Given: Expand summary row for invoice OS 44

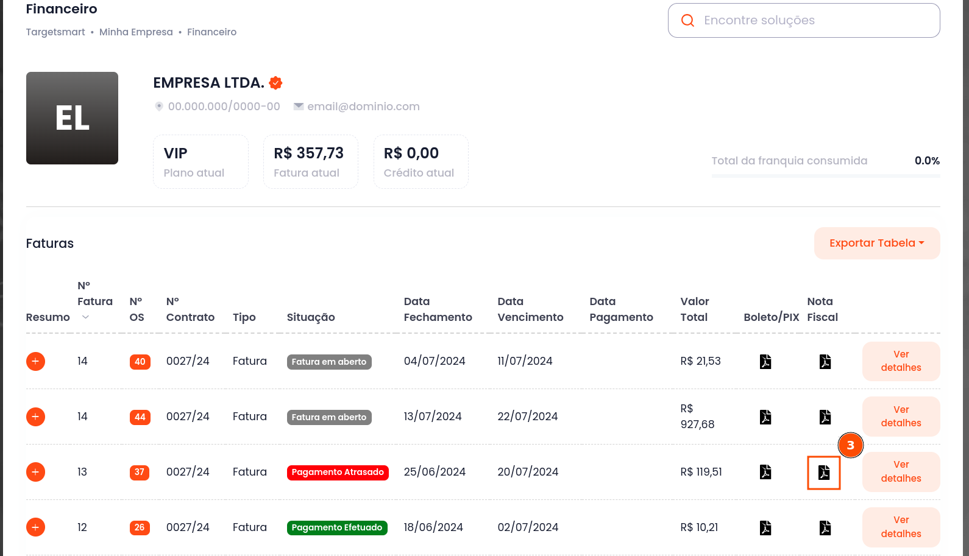Looking at the screenshot, I should coord(35,417).
